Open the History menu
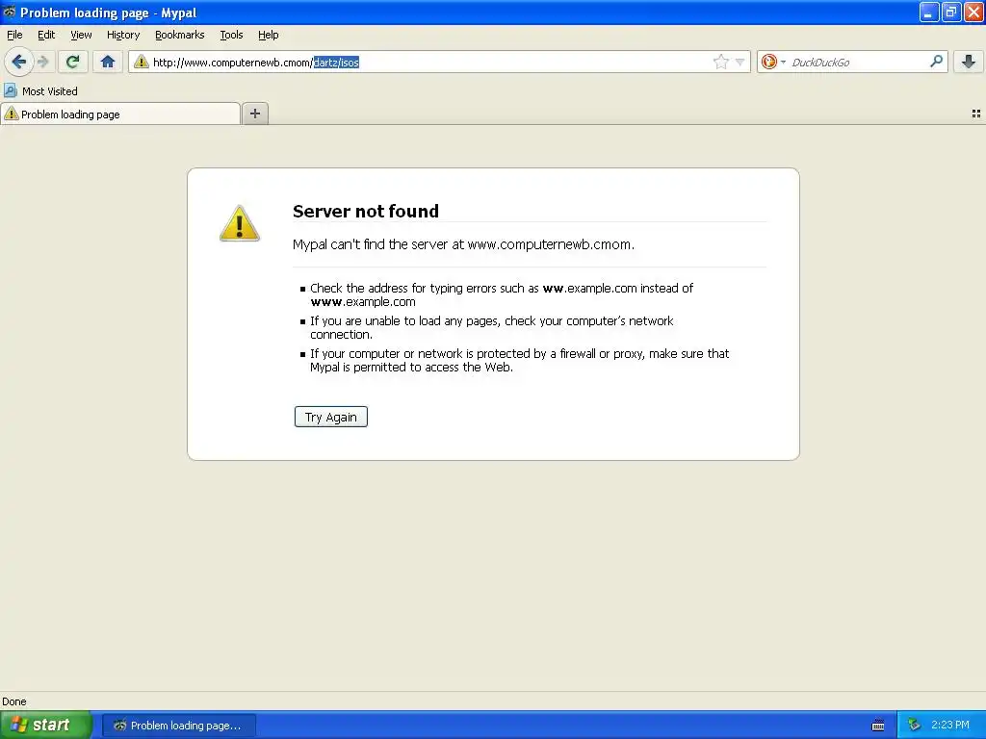 click(x=122, y=35)
